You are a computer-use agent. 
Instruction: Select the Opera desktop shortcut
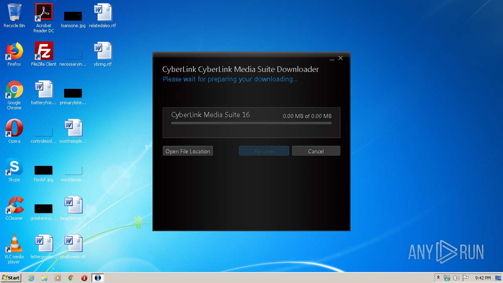coord(14,131)
